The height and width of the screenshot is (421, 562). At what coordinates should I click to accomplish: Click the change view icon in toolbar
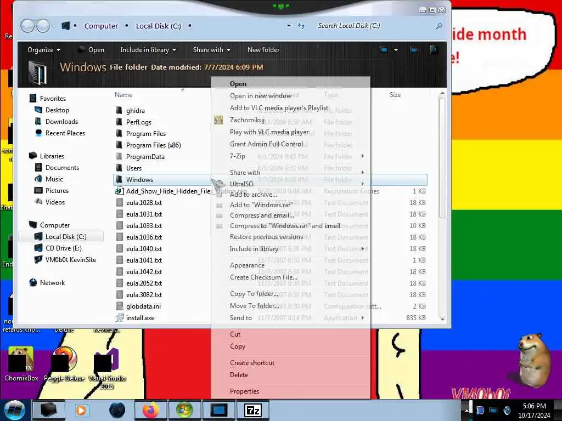click(x=384, y=50)
